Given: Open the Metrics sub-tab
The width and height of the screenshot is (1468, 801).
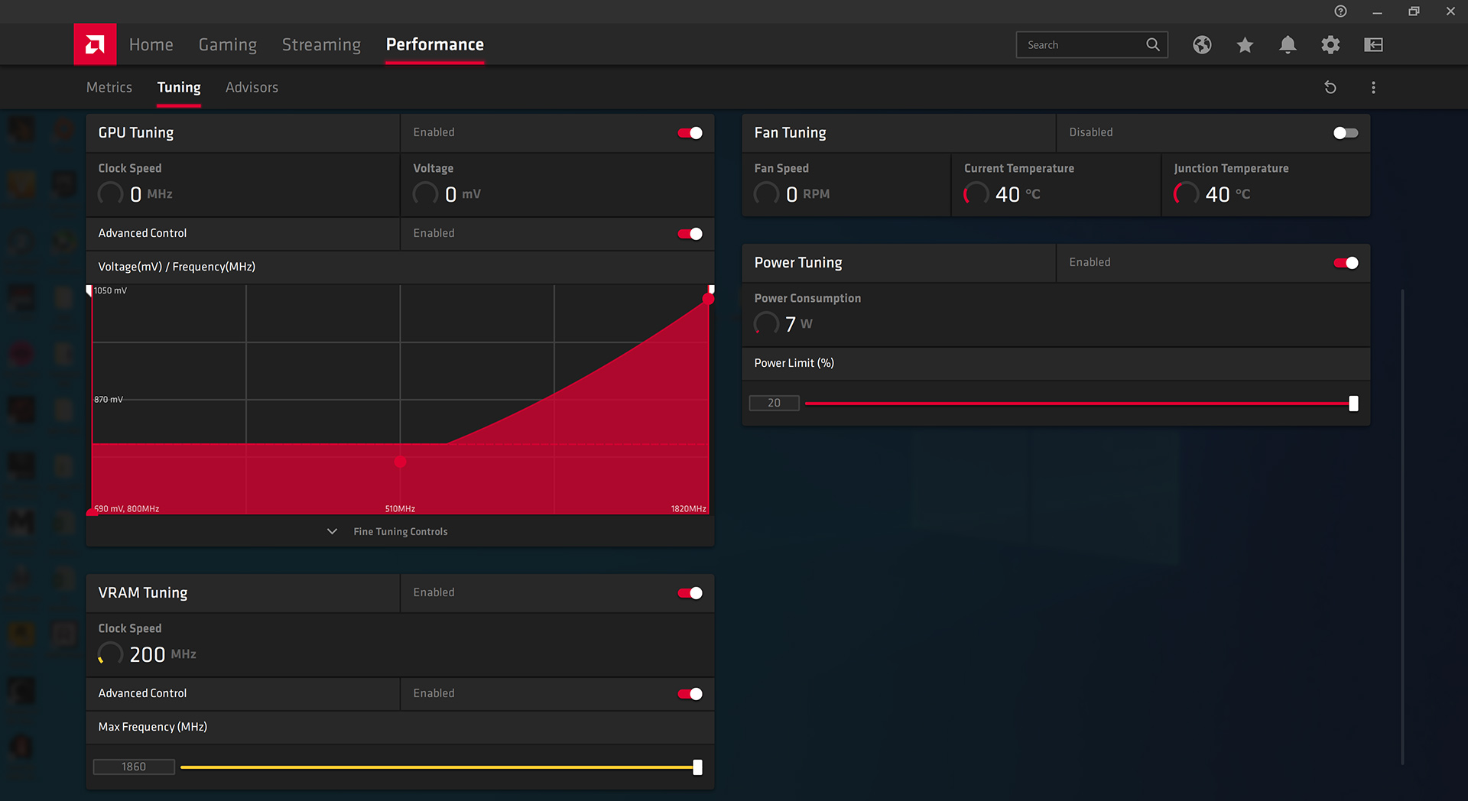Looking at the screenshot, I should point(109,87).
